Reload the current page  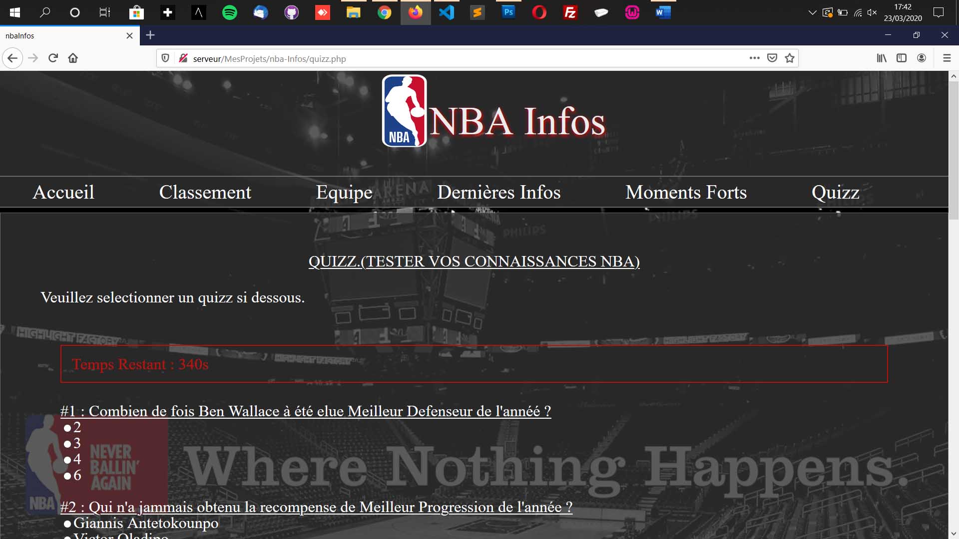pyautogui.click(x=52, y=58)
